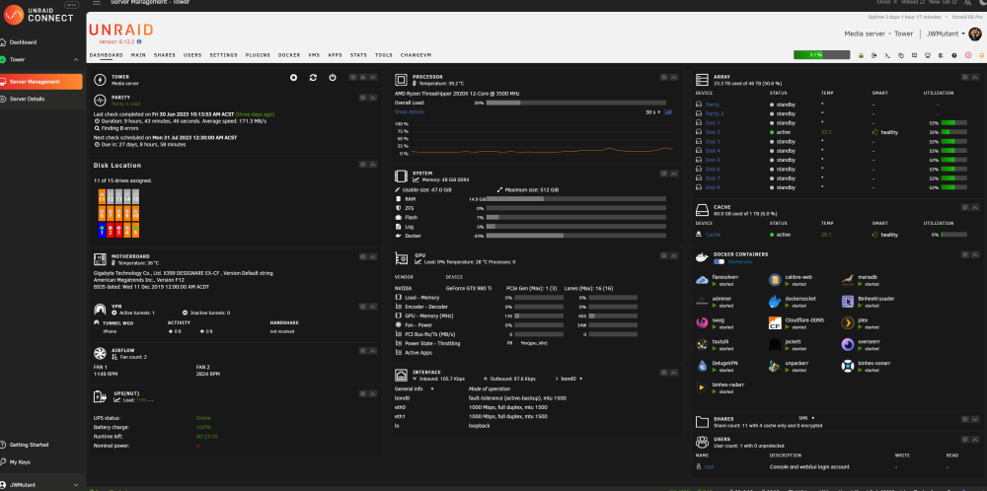
Task: Toggle the Docker 'Started only' switch
Action: point(719,261)
